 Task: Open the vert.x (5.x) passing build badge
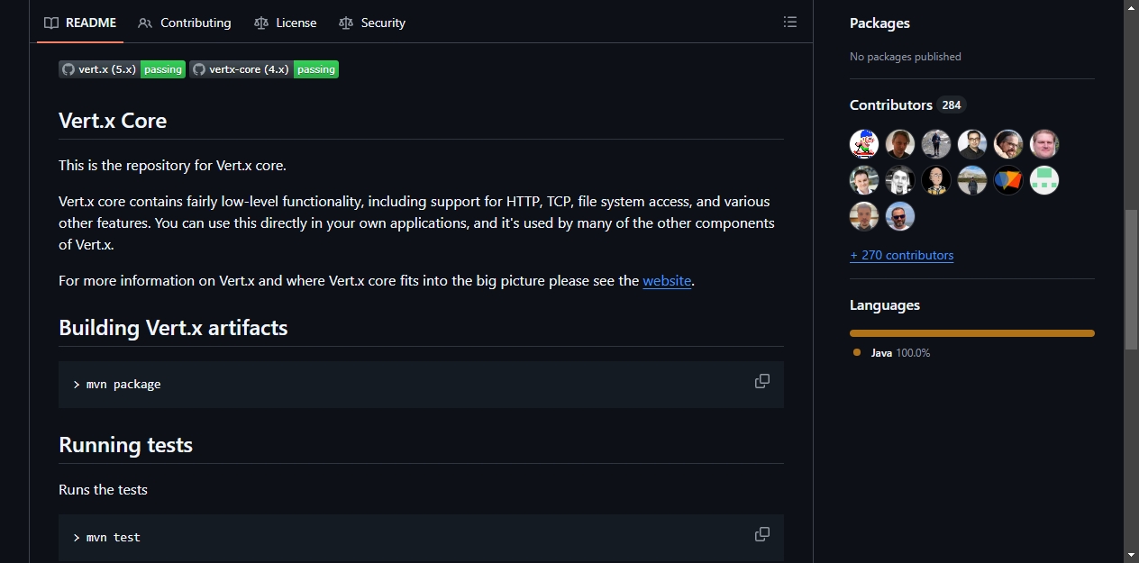pos(122,69)
